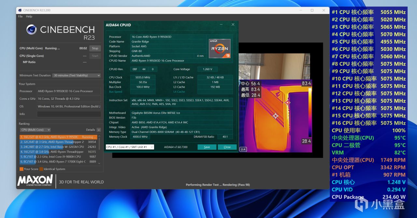Click the #5 CPU 核心频率 4955 MHz row
This screenshot has width=417, height=218.
368,42
